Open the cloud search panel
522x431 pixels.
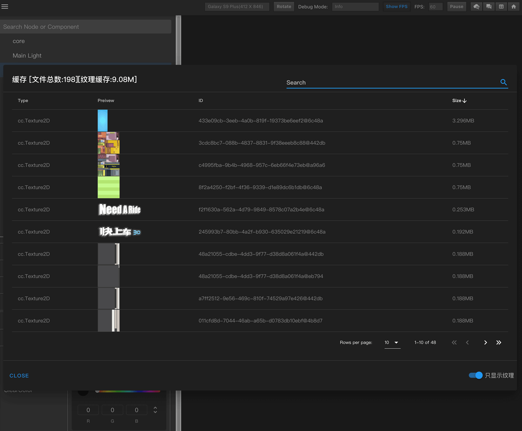(476, 6)
